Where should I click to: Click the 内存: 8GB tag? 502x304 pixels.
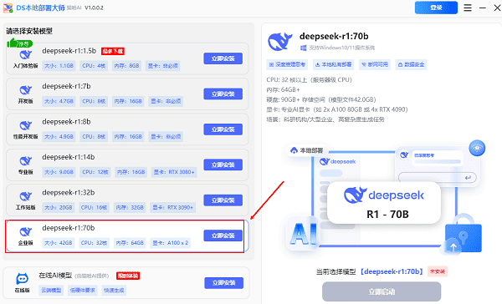(126, 66)
